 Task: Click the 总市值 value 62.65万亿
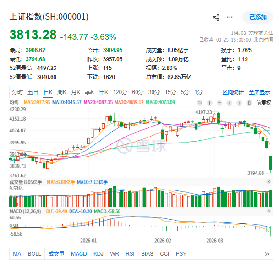(180, 77)
